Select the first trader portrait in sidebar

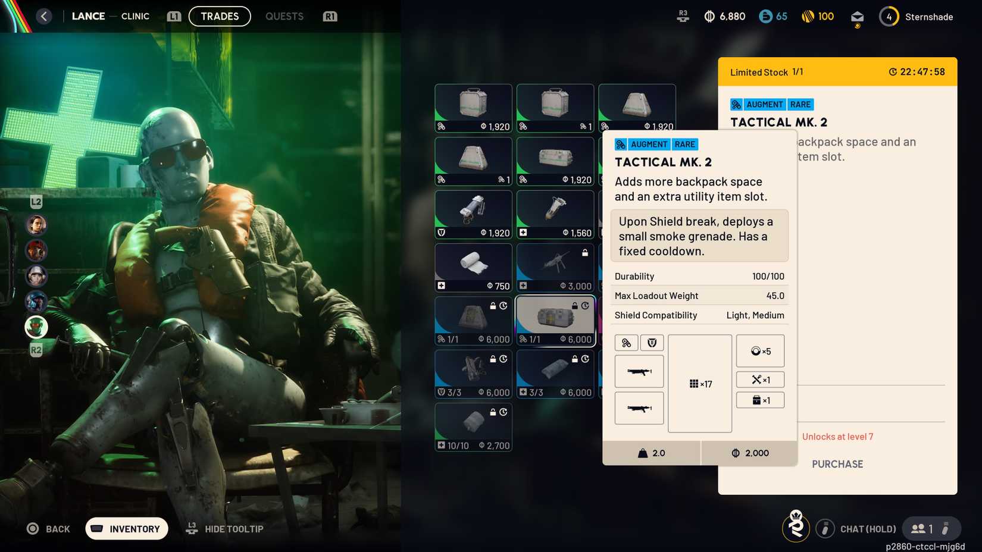click(36, 225)
